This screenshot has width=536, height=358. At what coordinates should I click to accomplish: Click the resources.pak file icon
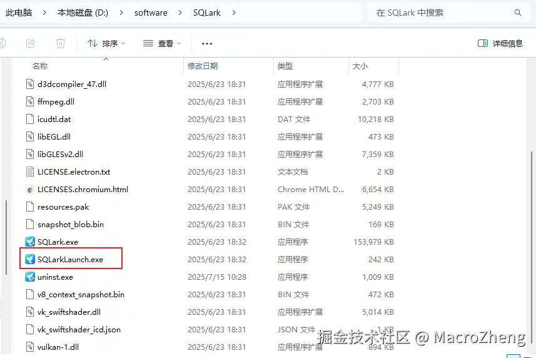[x=30, y=207]
